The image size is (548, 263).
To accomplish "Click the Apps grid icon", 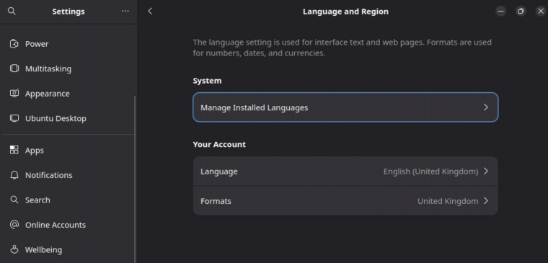I will [14, 150].
